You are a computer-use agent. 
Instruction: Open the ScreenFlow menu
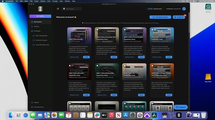(9, 1)
